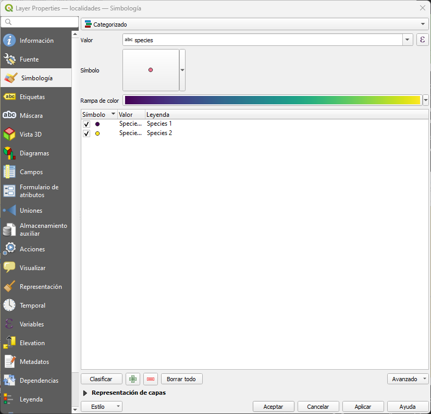Select the 'Species 1' legend text
The image size is (431, 414).
[159, 124]
